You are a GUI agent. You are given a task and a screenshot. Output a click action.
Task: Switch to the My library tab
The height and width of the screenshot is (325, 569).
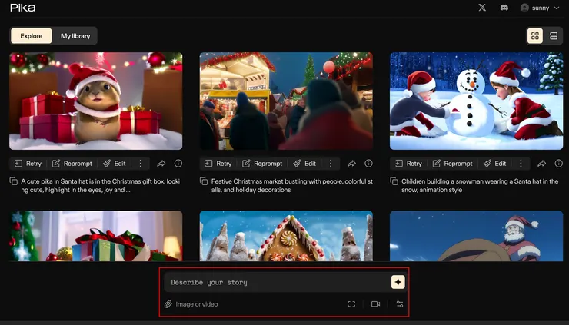(75, 36)
